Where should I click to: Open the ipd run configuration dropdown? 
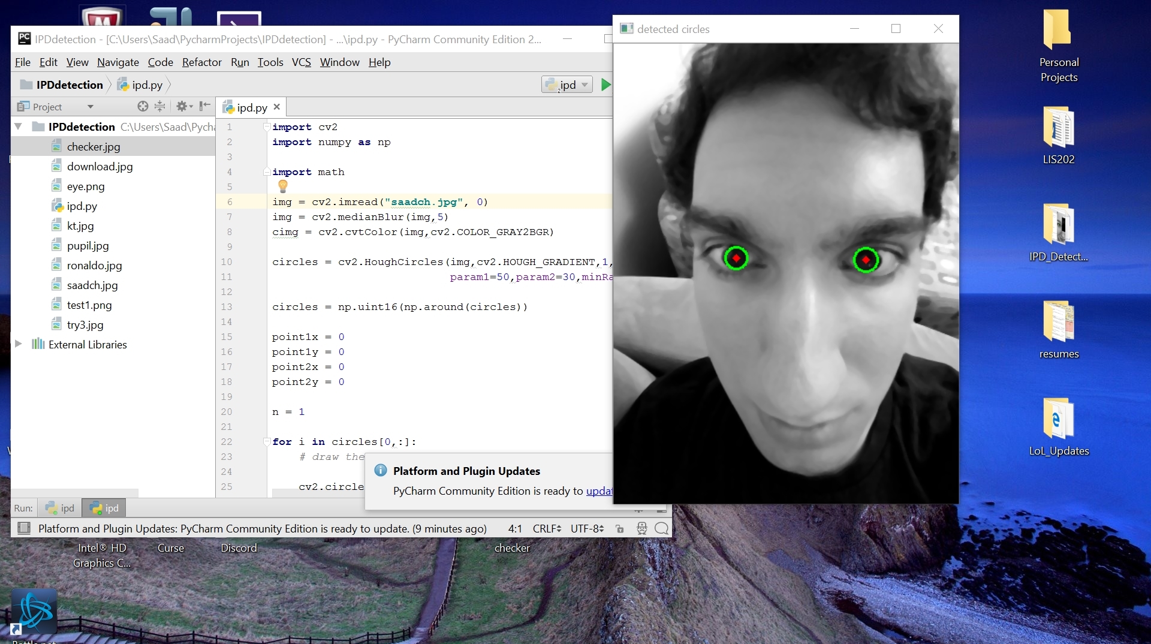point(567,85)
